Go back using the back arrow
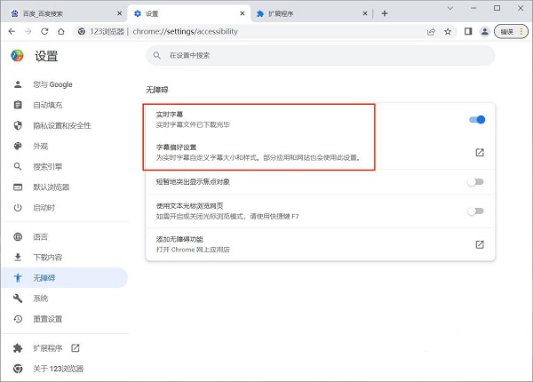Screen dimensions: 533x382 (x=12, y=32)
